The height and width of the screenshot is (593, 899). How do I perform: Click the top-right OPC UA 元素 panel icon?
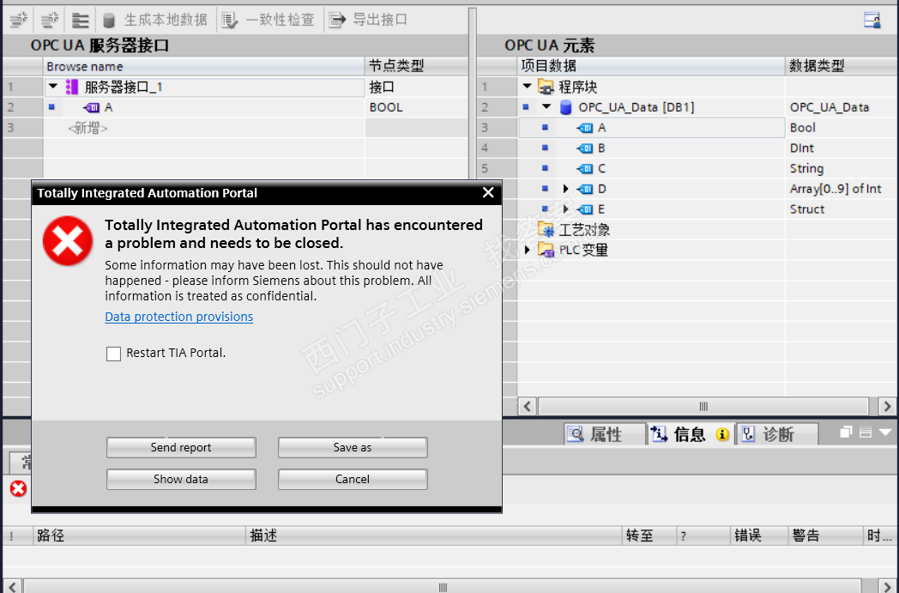coord(872,20)
